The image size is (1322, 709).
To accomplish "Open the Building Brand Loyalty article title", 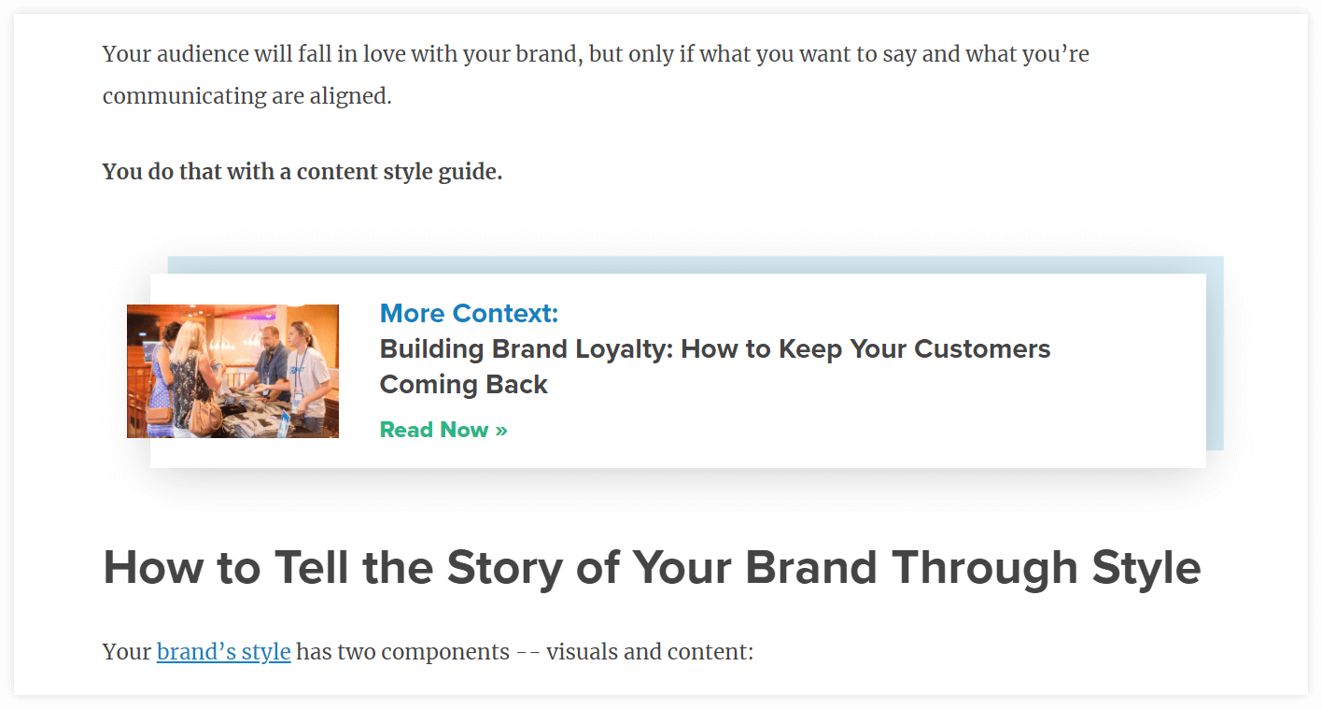I will click(715, 366).
